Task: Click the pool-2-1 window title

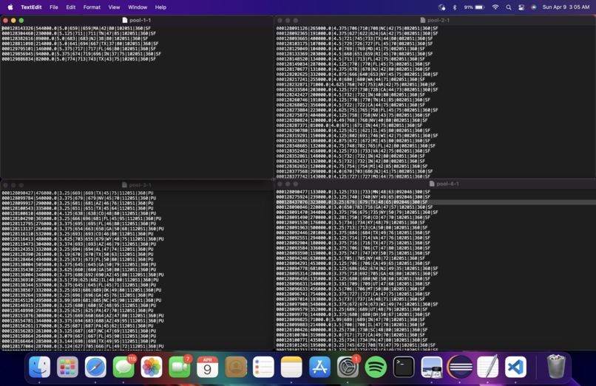Action: point(438,20)
